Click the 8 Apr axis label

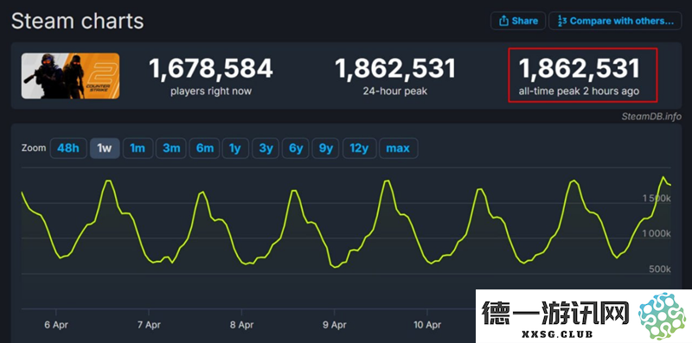point(241,326)
